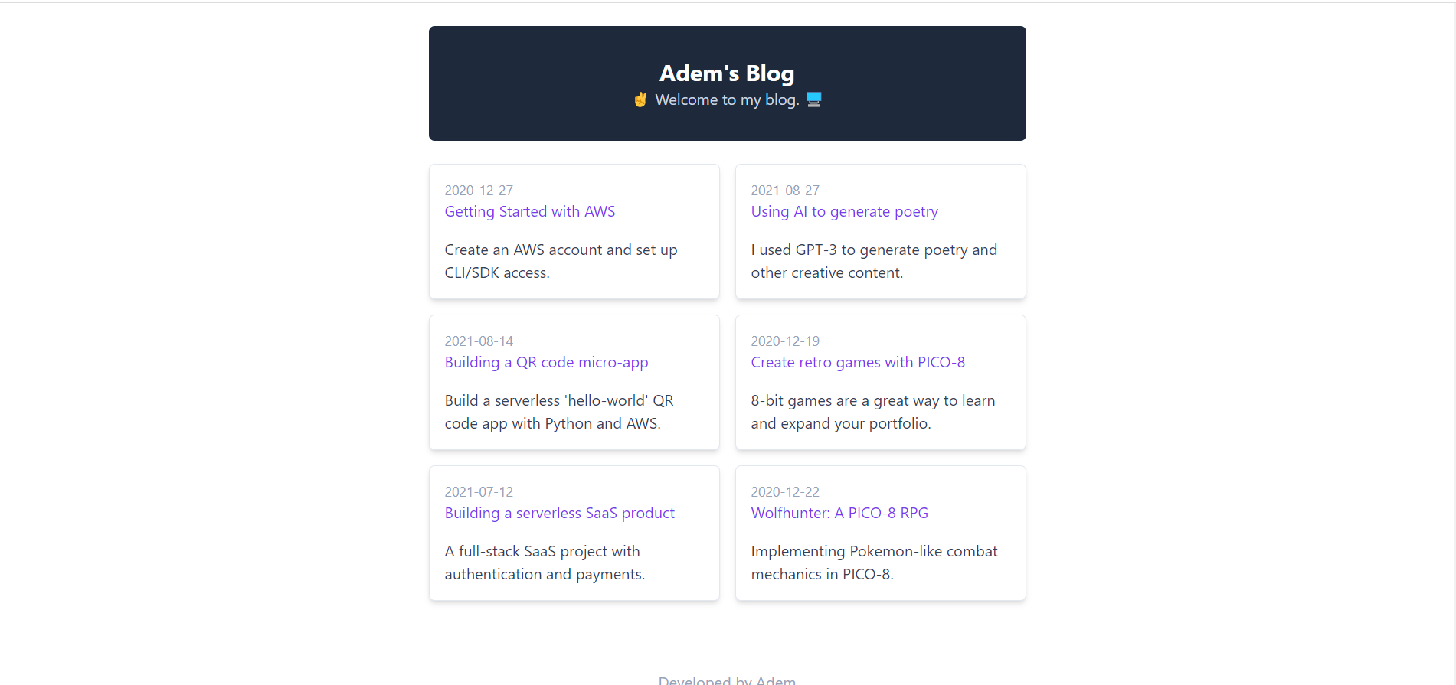Open the 'Create retro games with PICO-8' post
This screenshot has height=685, width=1456.
(858, 362)
